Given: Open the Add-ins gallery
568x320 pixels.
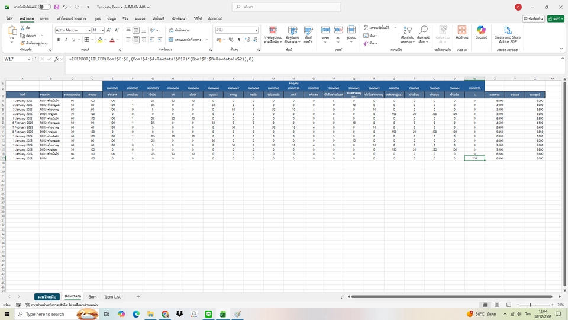Looking at the screenshot, I should pyautogui.click(x=461, y=31).
